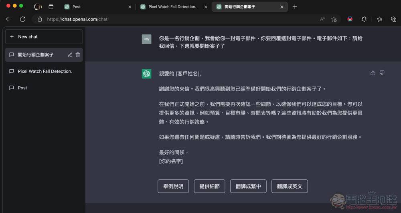Viewport: 401px width, 213px height.
Task: Select the 開始行銷企劃案子 chat in sidebar
Action: 44,55
